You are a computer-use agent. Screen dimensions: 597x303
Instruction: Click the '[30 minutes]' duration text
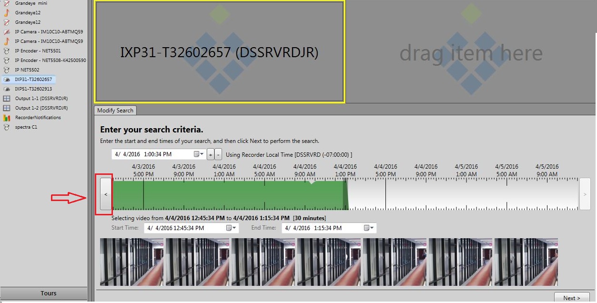click(309, 218)
